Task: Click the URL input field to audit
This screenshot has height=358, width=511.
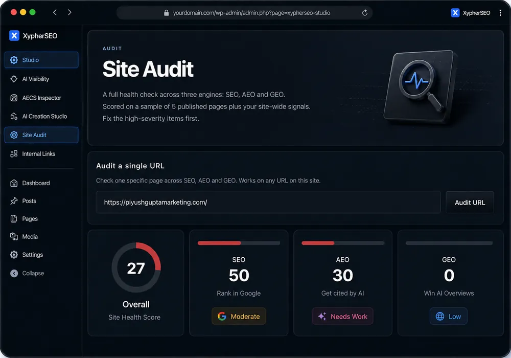Action: point(268,203)
